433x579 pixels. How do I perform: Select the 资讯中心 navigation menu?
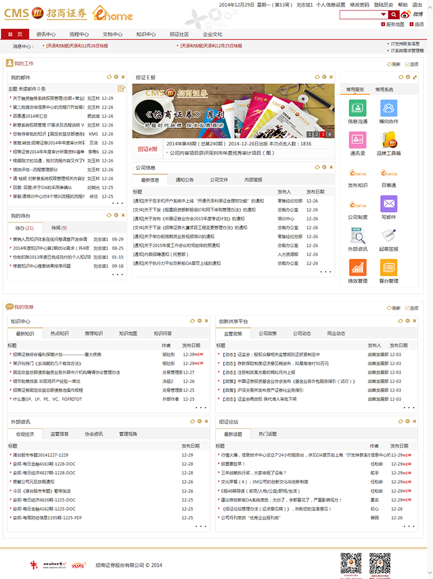click(46, 34)
